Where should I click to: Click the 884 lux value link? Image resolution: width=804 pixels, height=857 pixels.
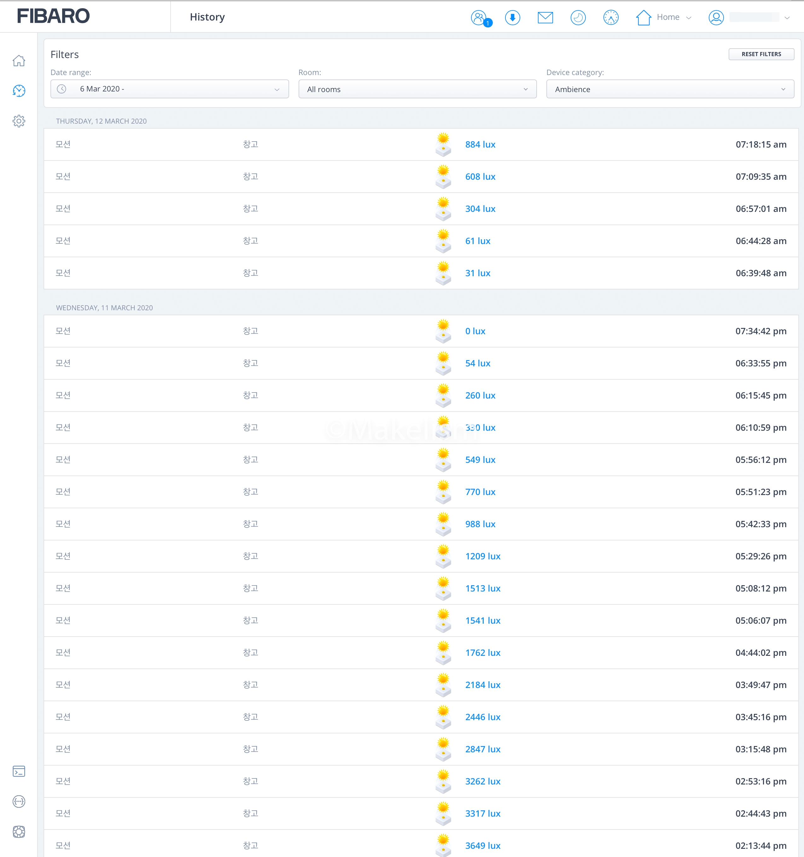coord(480,144)
